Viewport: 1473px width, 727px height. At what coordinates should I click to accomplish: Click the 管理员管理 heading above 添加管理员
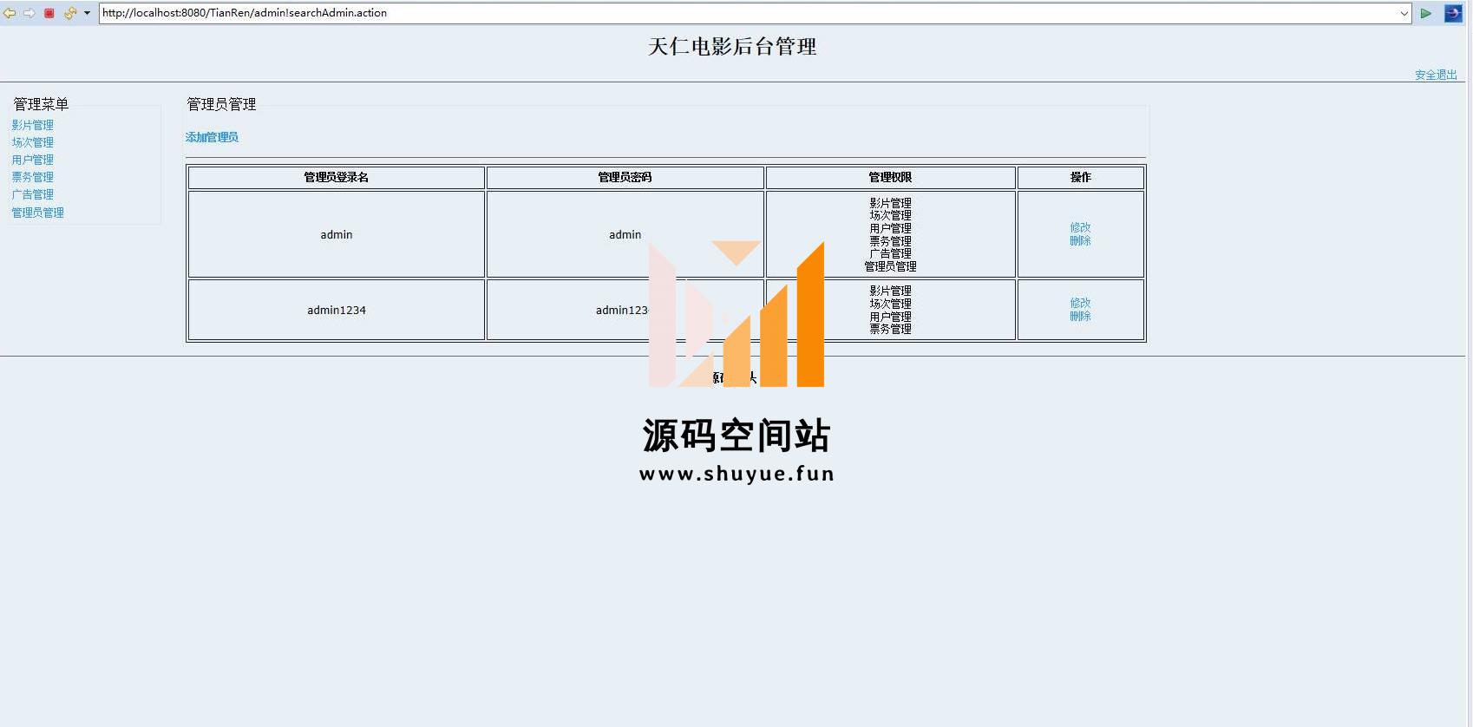[221, 104]
